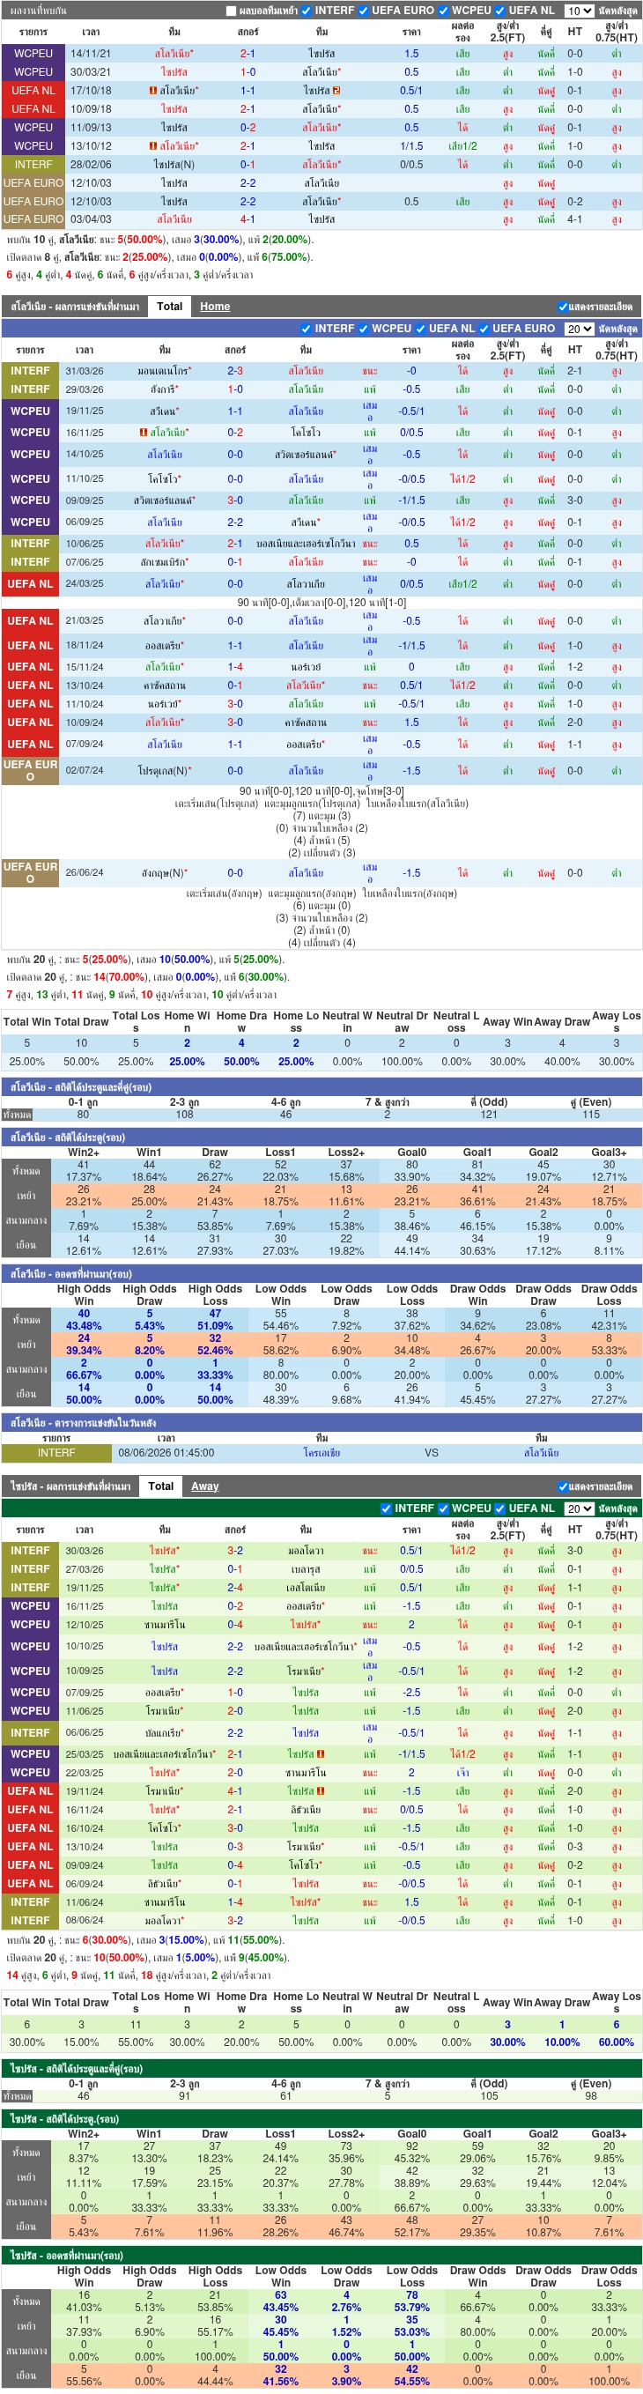The width and height of the screenshot is (643, 2394).
Task: Click red card icon in 16/11/25 สโลวีเนีย row
Action: coord(143,434)
